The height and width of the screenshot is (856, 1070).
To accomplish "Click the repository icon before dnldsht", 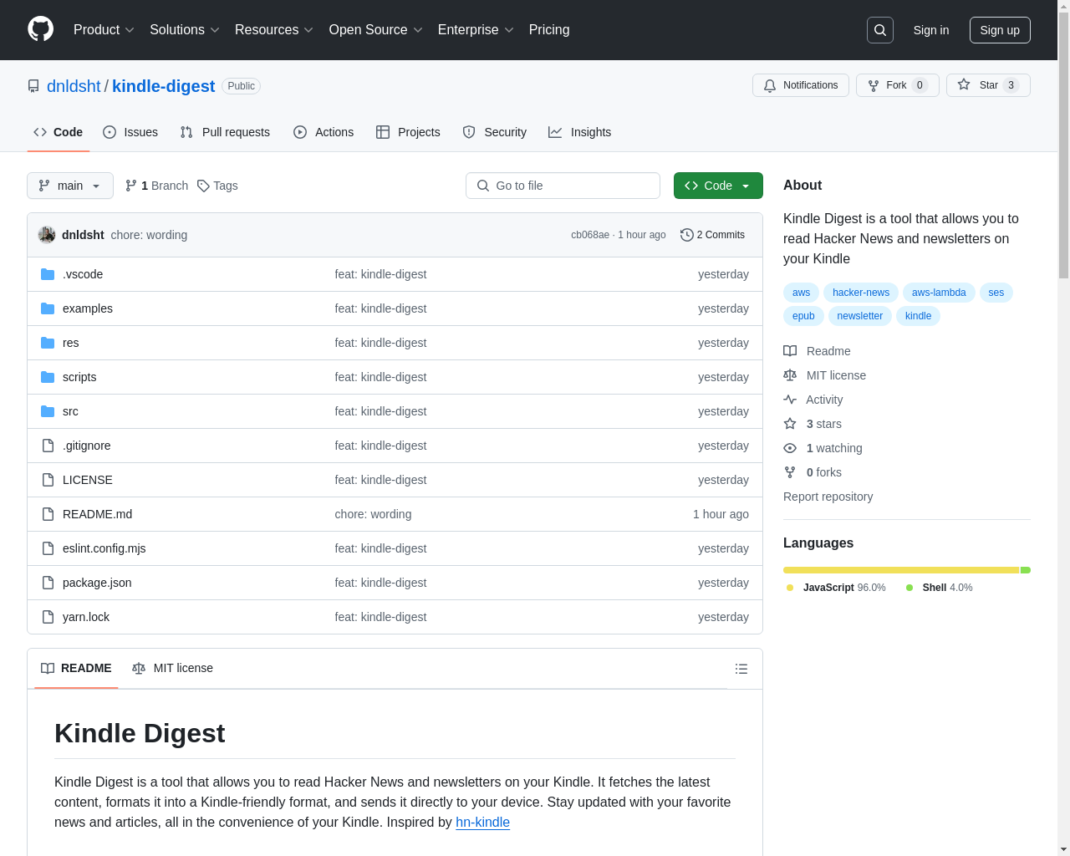I will [33, 86].
